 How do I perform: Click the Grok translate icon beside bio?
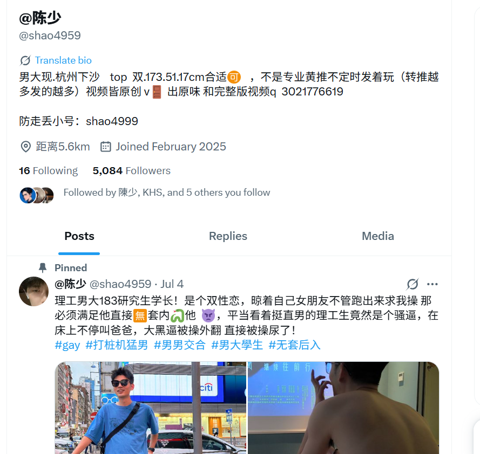tap(25, 60)
